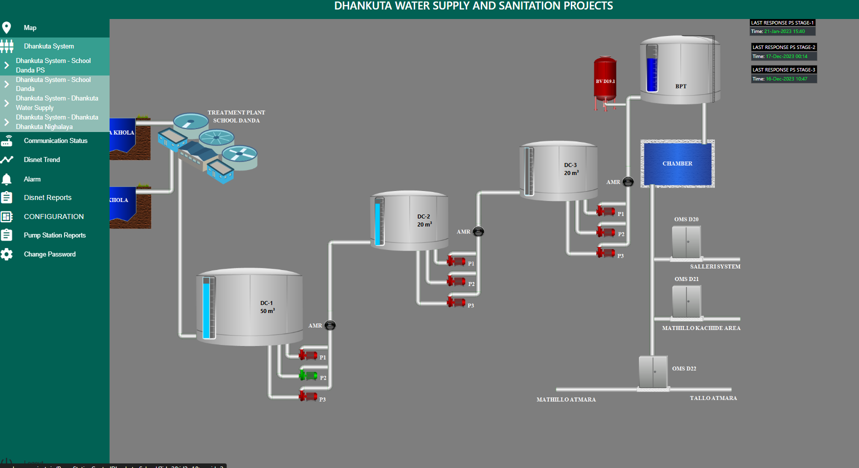Click the P3 pump icon near DC-3
This screenshot has height=468, width=859.
click(x=605, y=253)
